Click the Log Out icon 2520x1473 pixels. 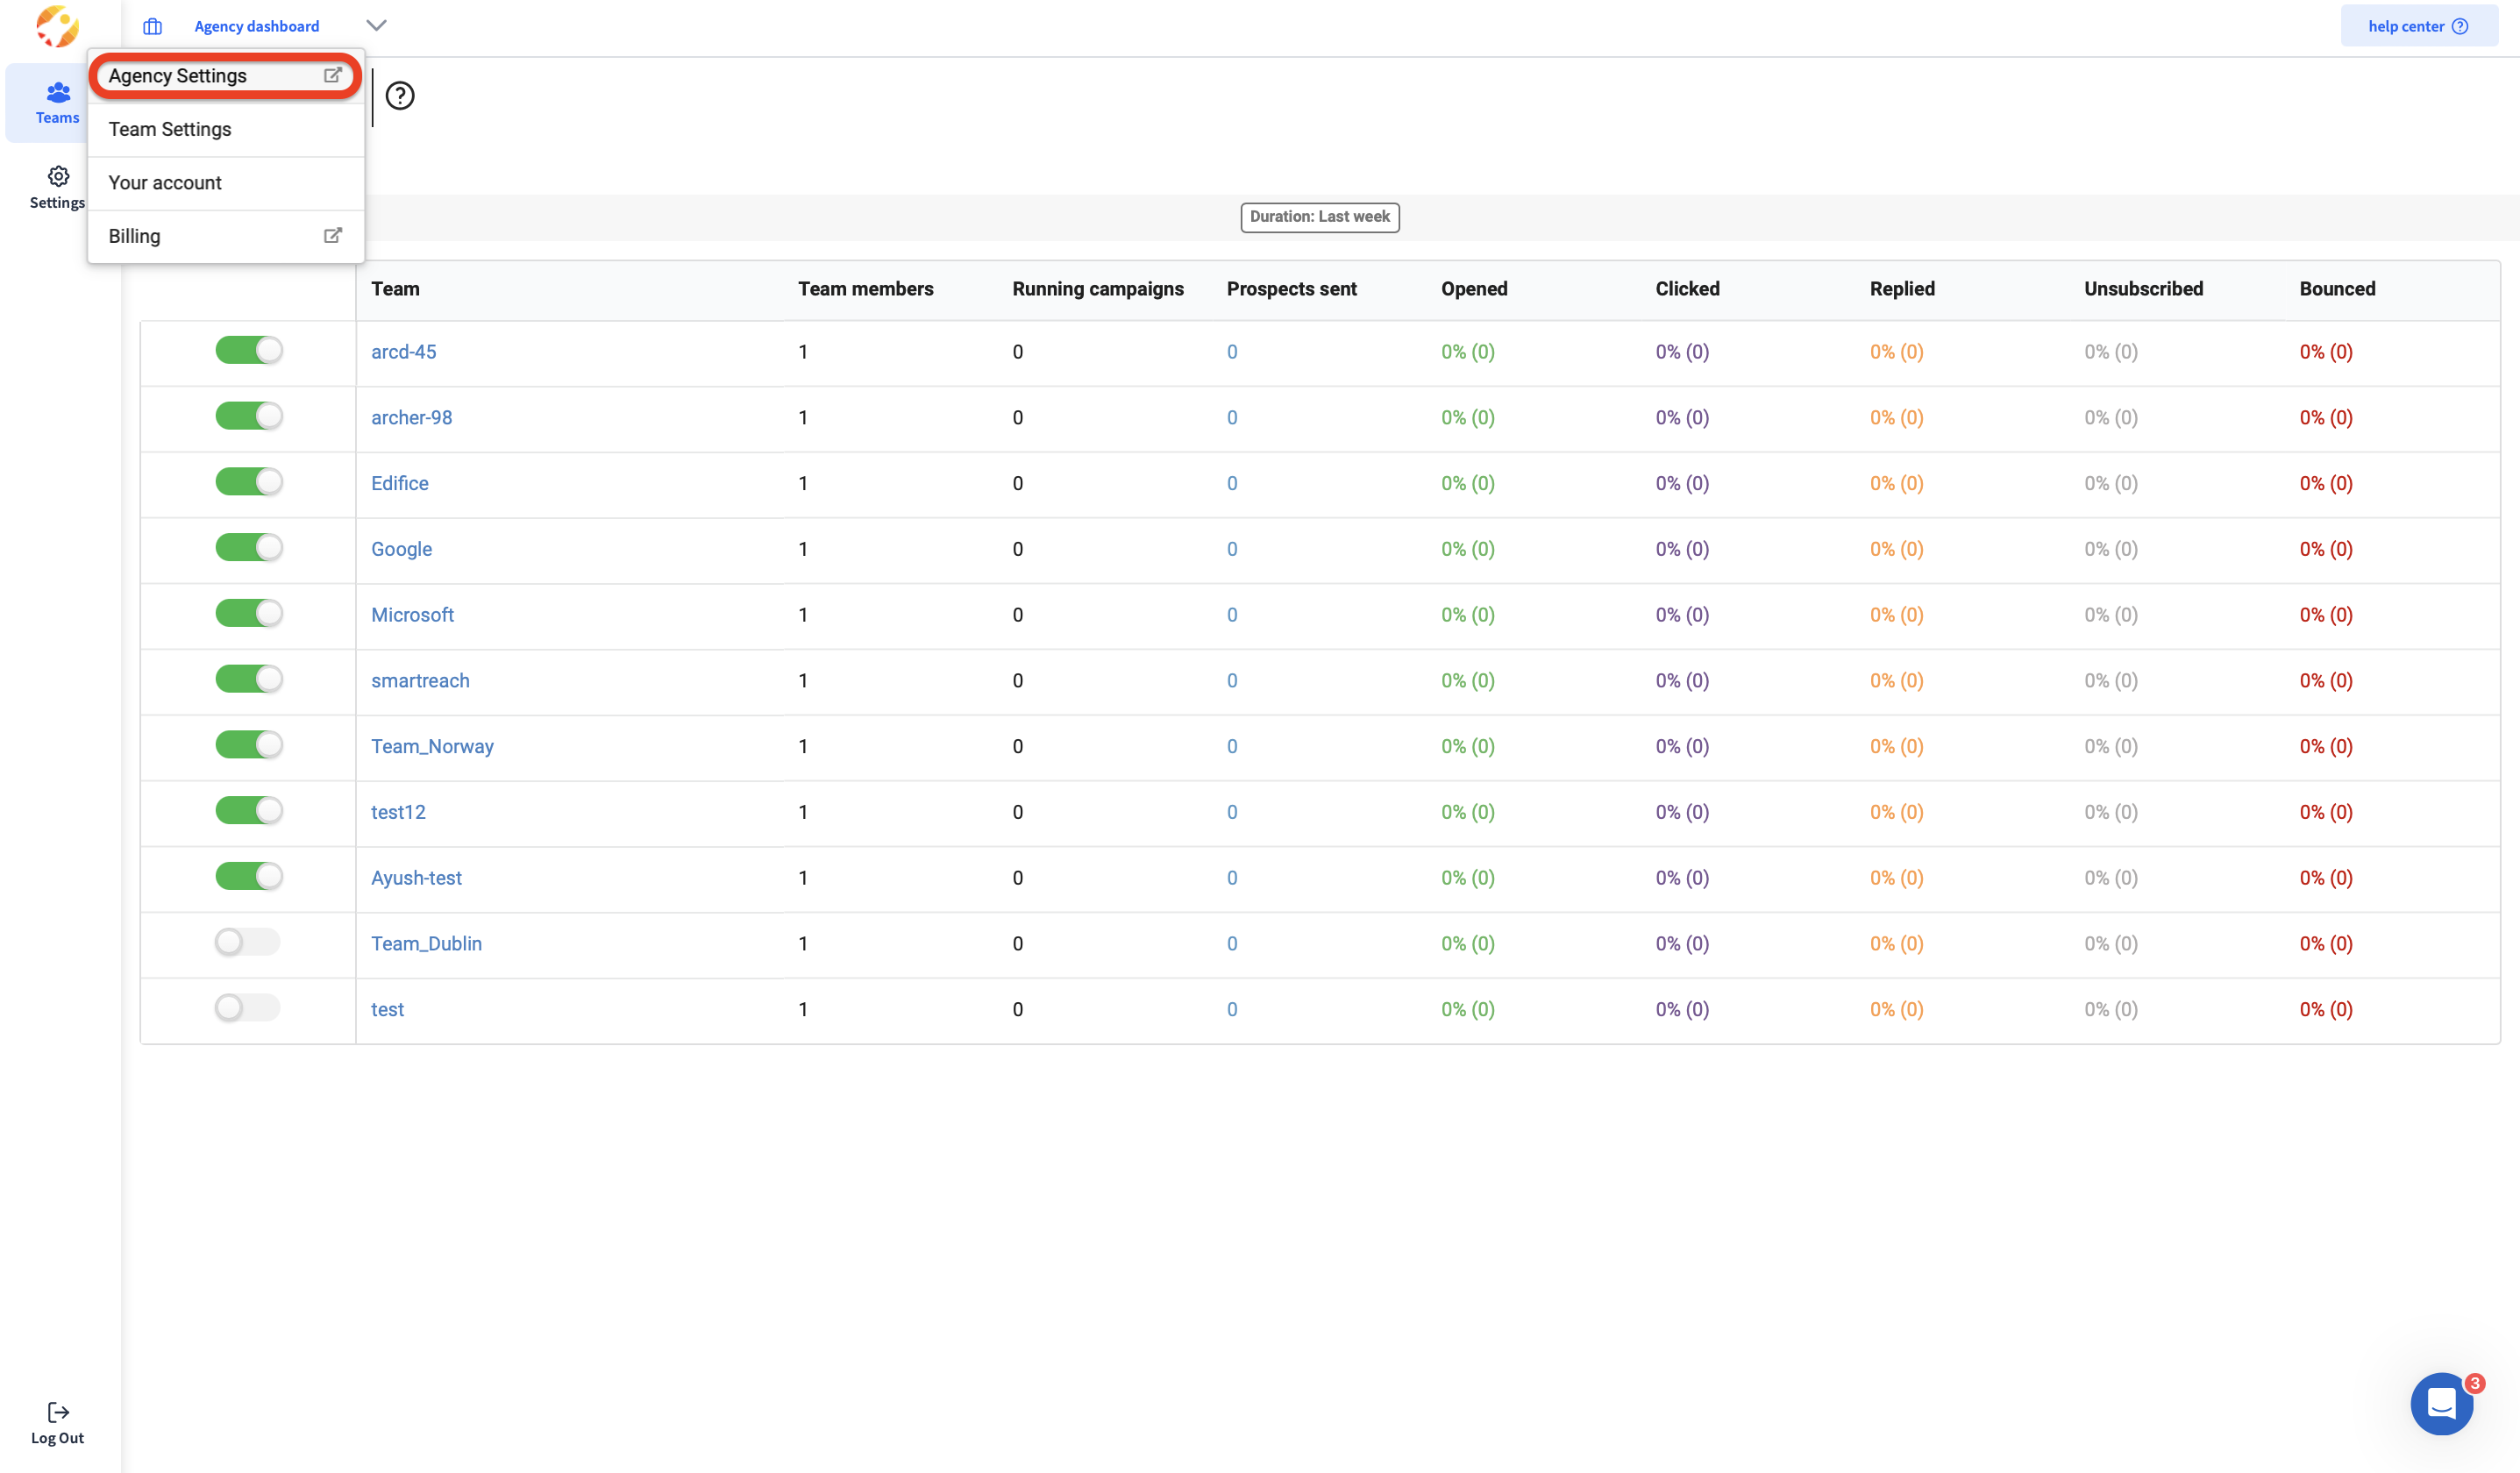(x=58, y=1411)
